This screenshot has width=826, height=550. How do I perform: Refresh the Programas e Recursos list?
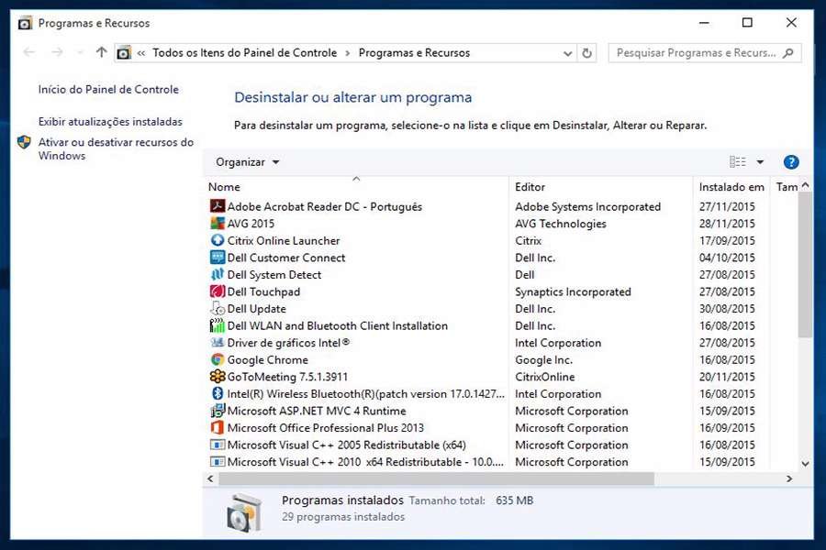pos(586,52)
